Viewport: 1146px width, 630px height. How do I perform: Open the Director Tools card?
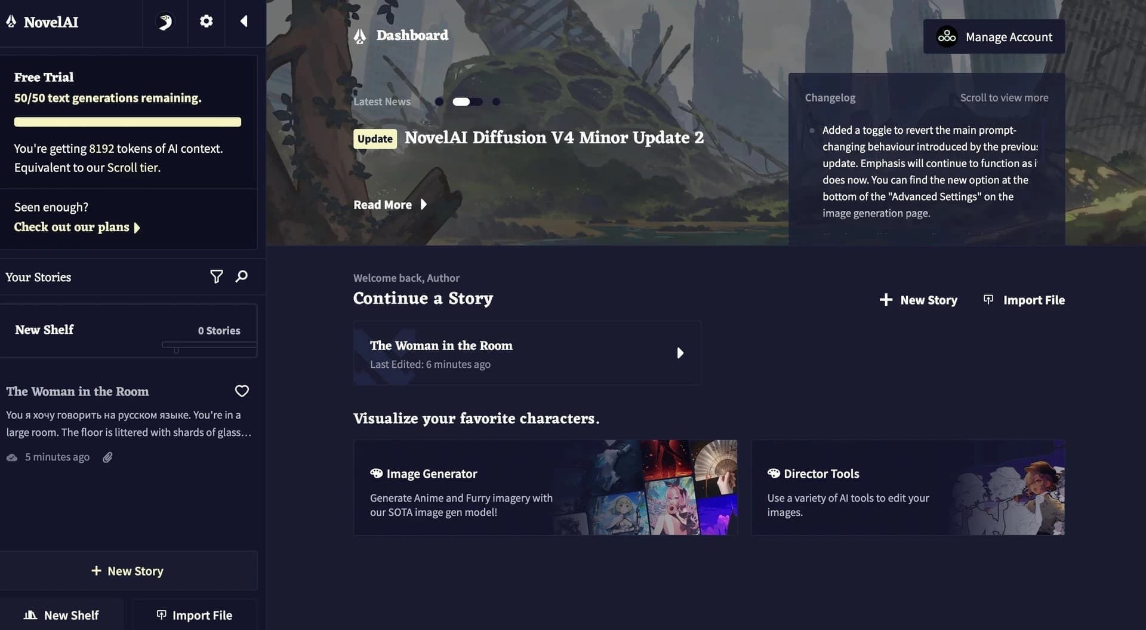(908, 487)
